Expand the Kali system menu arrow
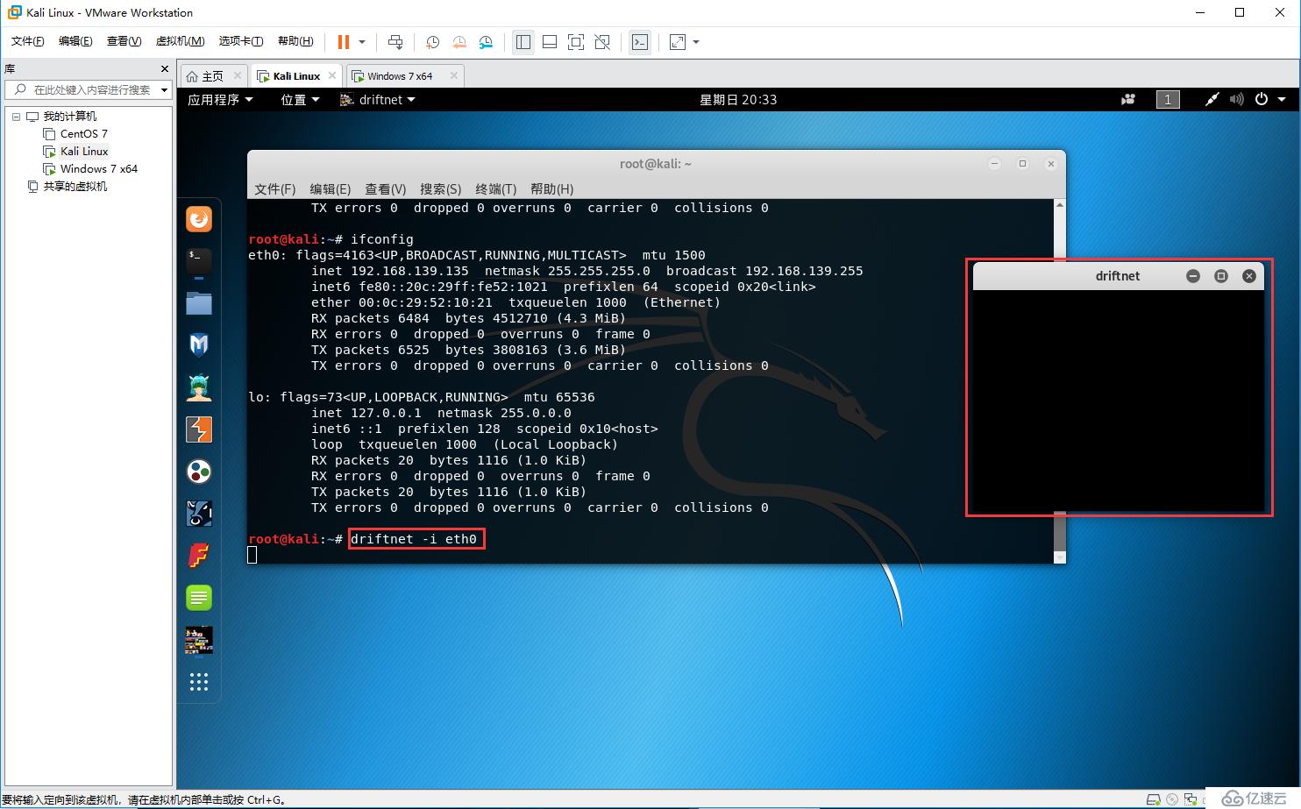The image size is (1301, 809). pyautogui.click(x=1282, y=100)
